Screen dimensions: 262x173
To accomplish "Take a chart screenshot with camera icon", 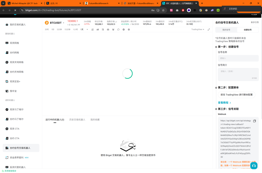I will [108, 30].
